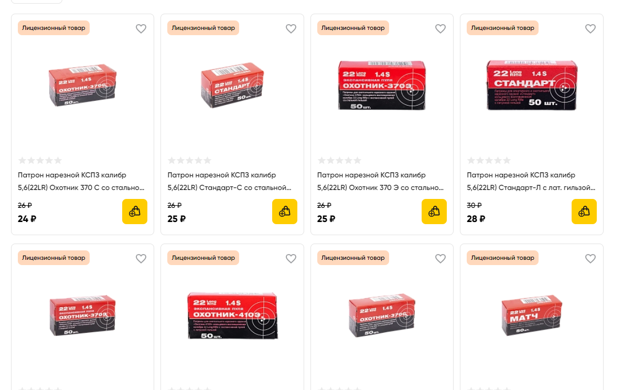The height and width of the screenshot is (390, 623).
Task: Click the Охотник-4103 box image
Action: (232, 315)
